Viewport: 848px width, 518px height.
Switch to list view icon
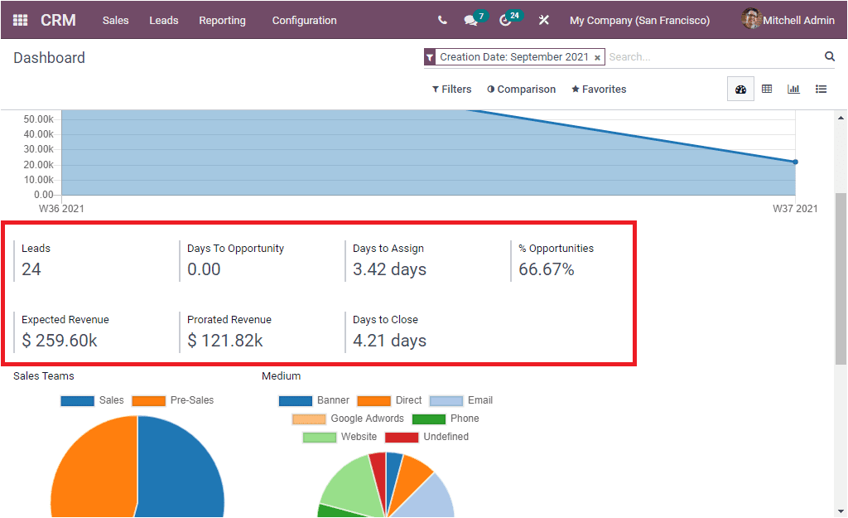821,89
